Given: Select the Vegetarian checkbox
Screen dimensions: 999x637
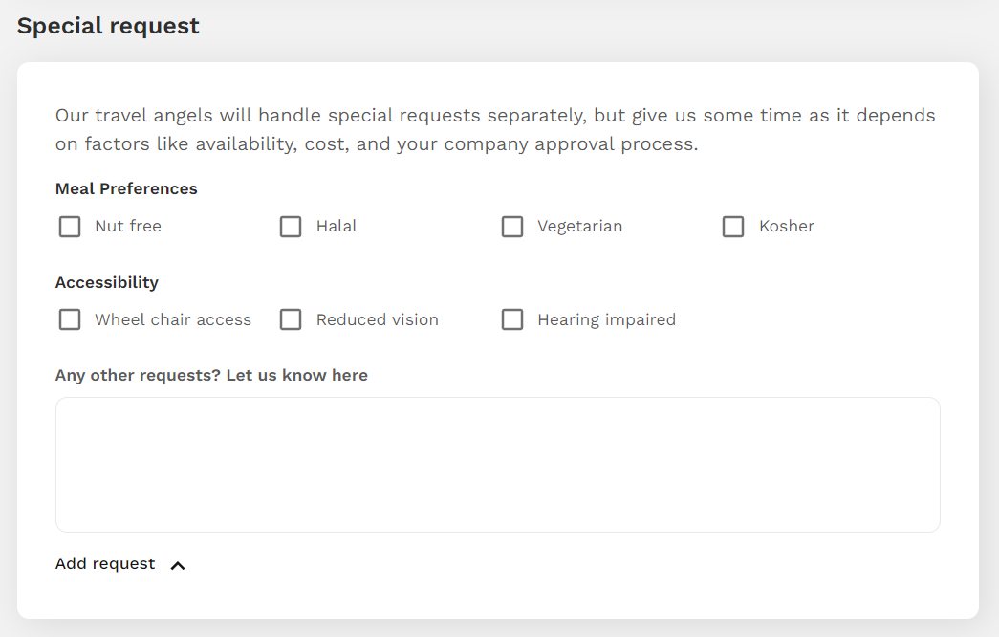Looking at the screenshot, I should (x=512, y=227).
